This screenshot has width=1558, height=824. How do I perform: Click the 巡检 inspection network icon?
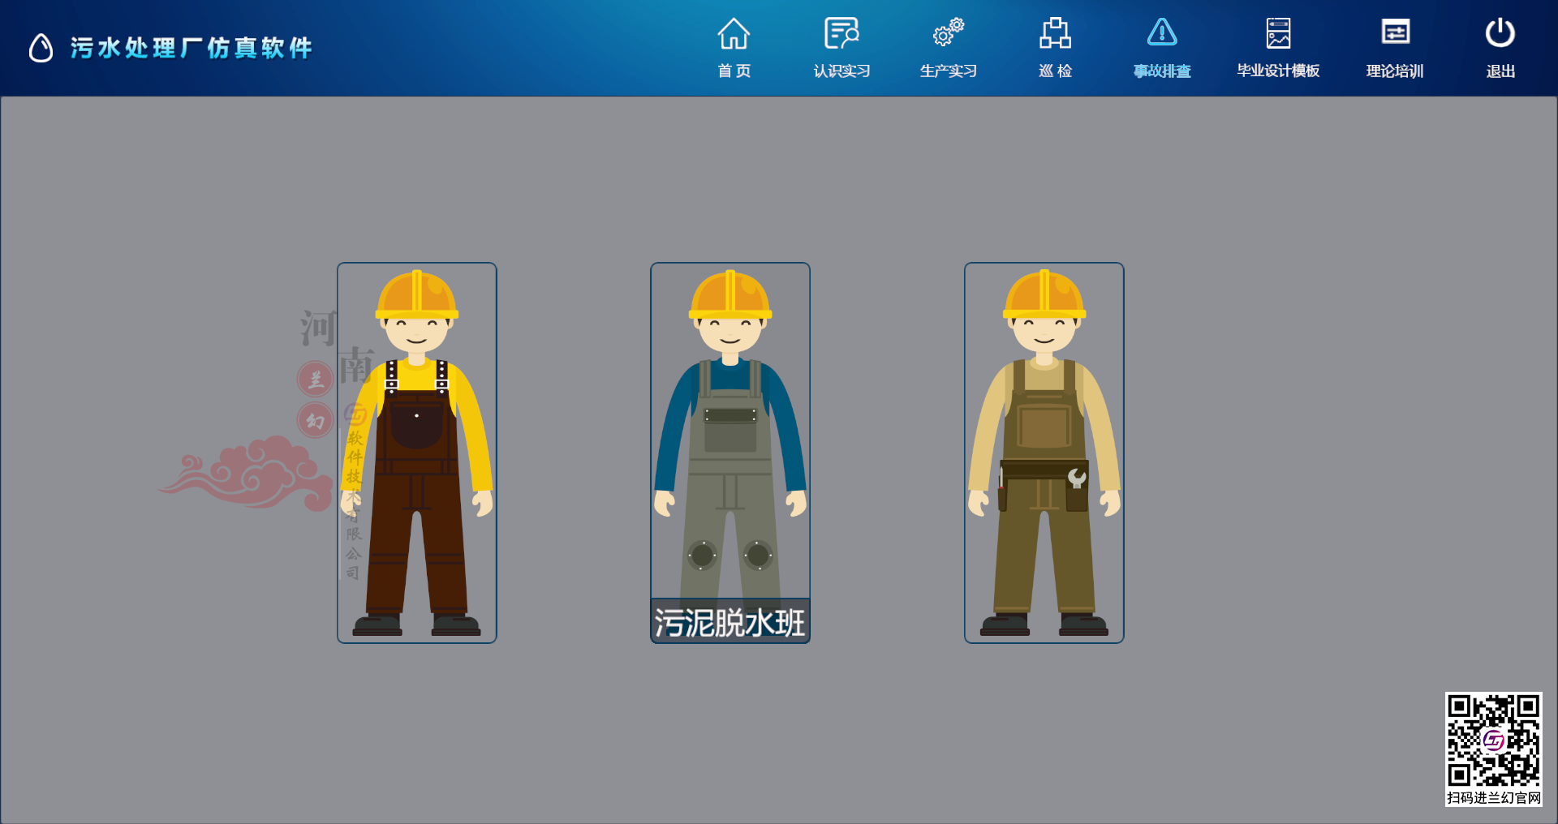coord(1055,33)
